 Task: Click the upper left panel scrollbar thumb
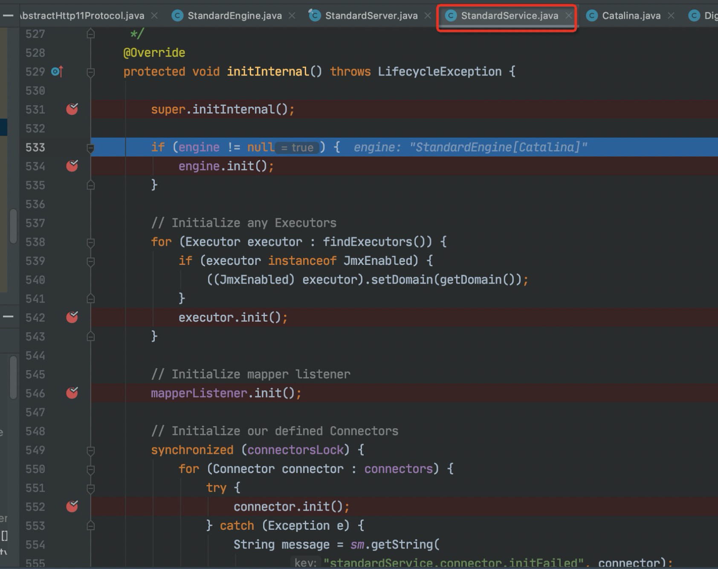[14, 226]
